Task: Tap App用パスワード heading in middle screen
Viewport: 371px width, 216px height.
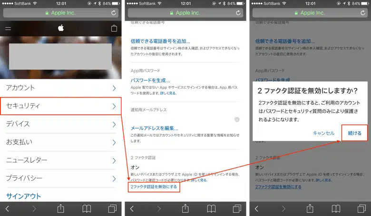Action: coord(145,70)
